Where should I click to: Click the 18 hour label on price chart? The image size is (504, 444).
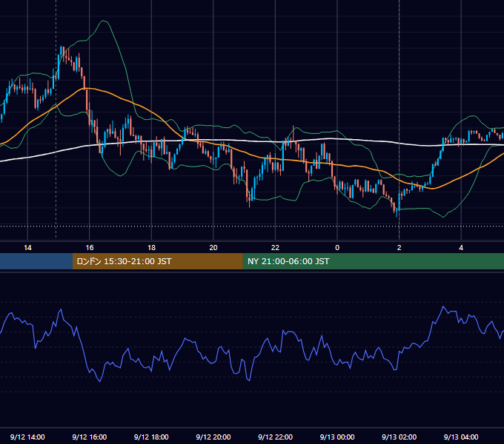tap(151, 248)
